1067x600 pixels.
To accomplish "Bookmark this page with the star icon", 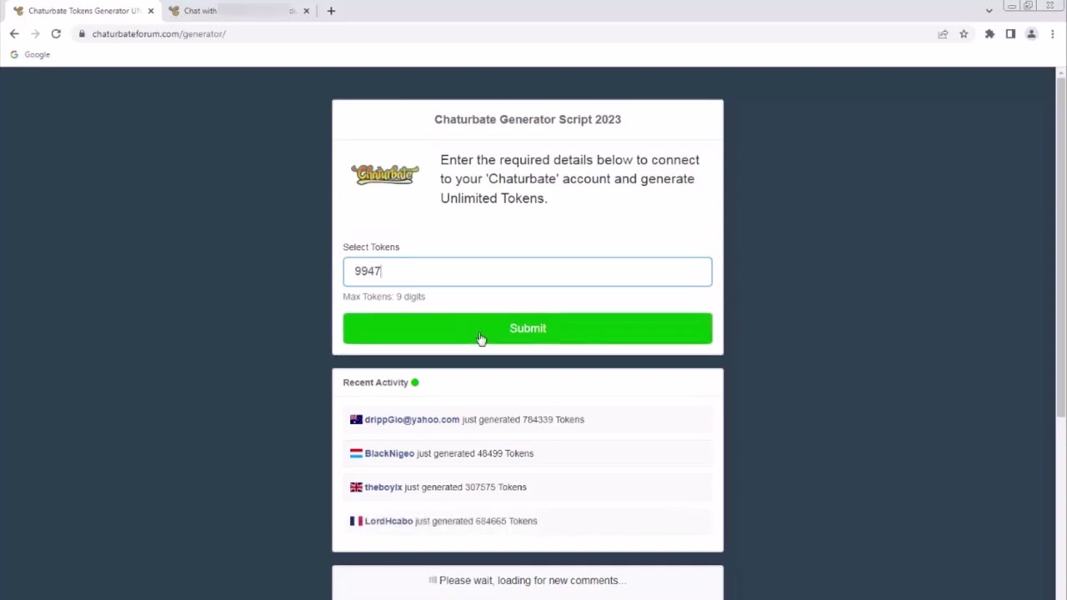I will tap(964, 34).
